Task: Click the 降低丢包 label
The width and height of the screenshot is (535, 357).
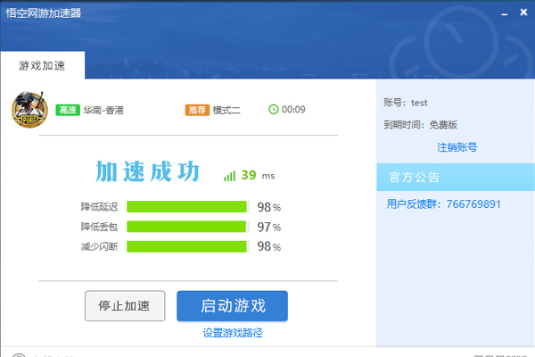Action: click(x=99, y=227)
